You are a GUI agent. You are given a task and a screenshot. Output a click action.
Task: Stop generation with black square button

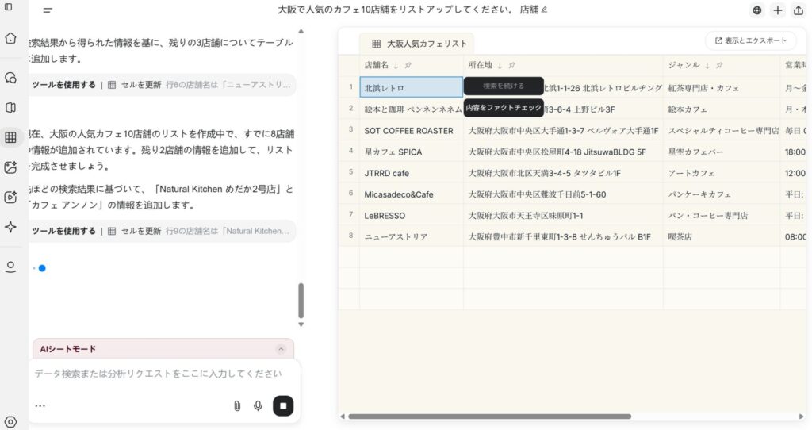point(283,405)
